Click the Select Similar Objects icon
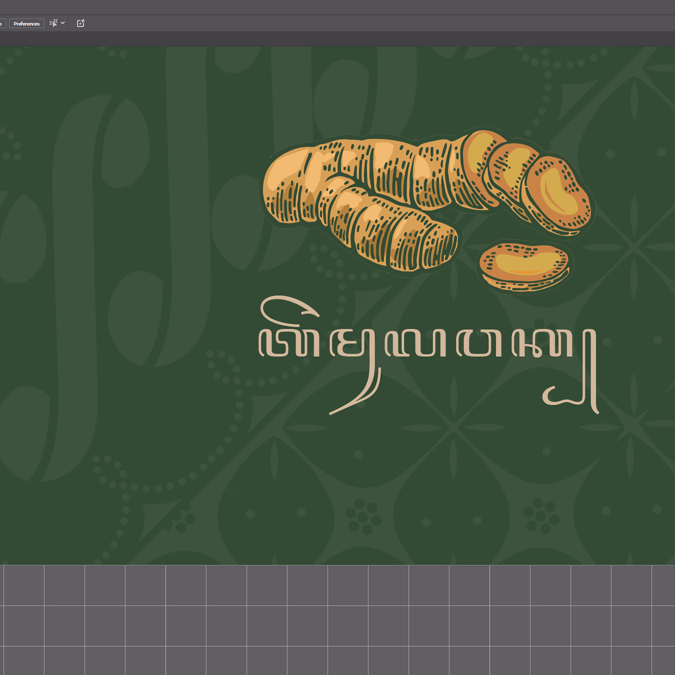 [53, 23]
